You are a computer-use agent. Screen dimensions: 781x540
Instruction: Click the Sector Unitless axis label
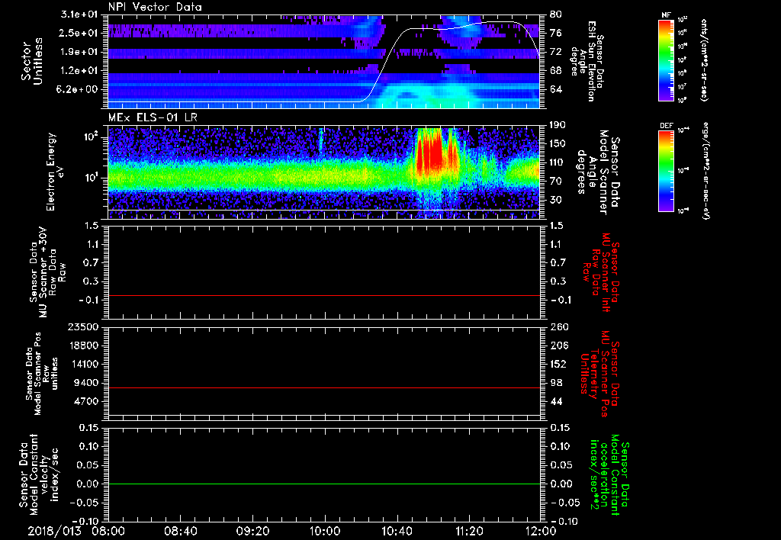tap(32, 61)
